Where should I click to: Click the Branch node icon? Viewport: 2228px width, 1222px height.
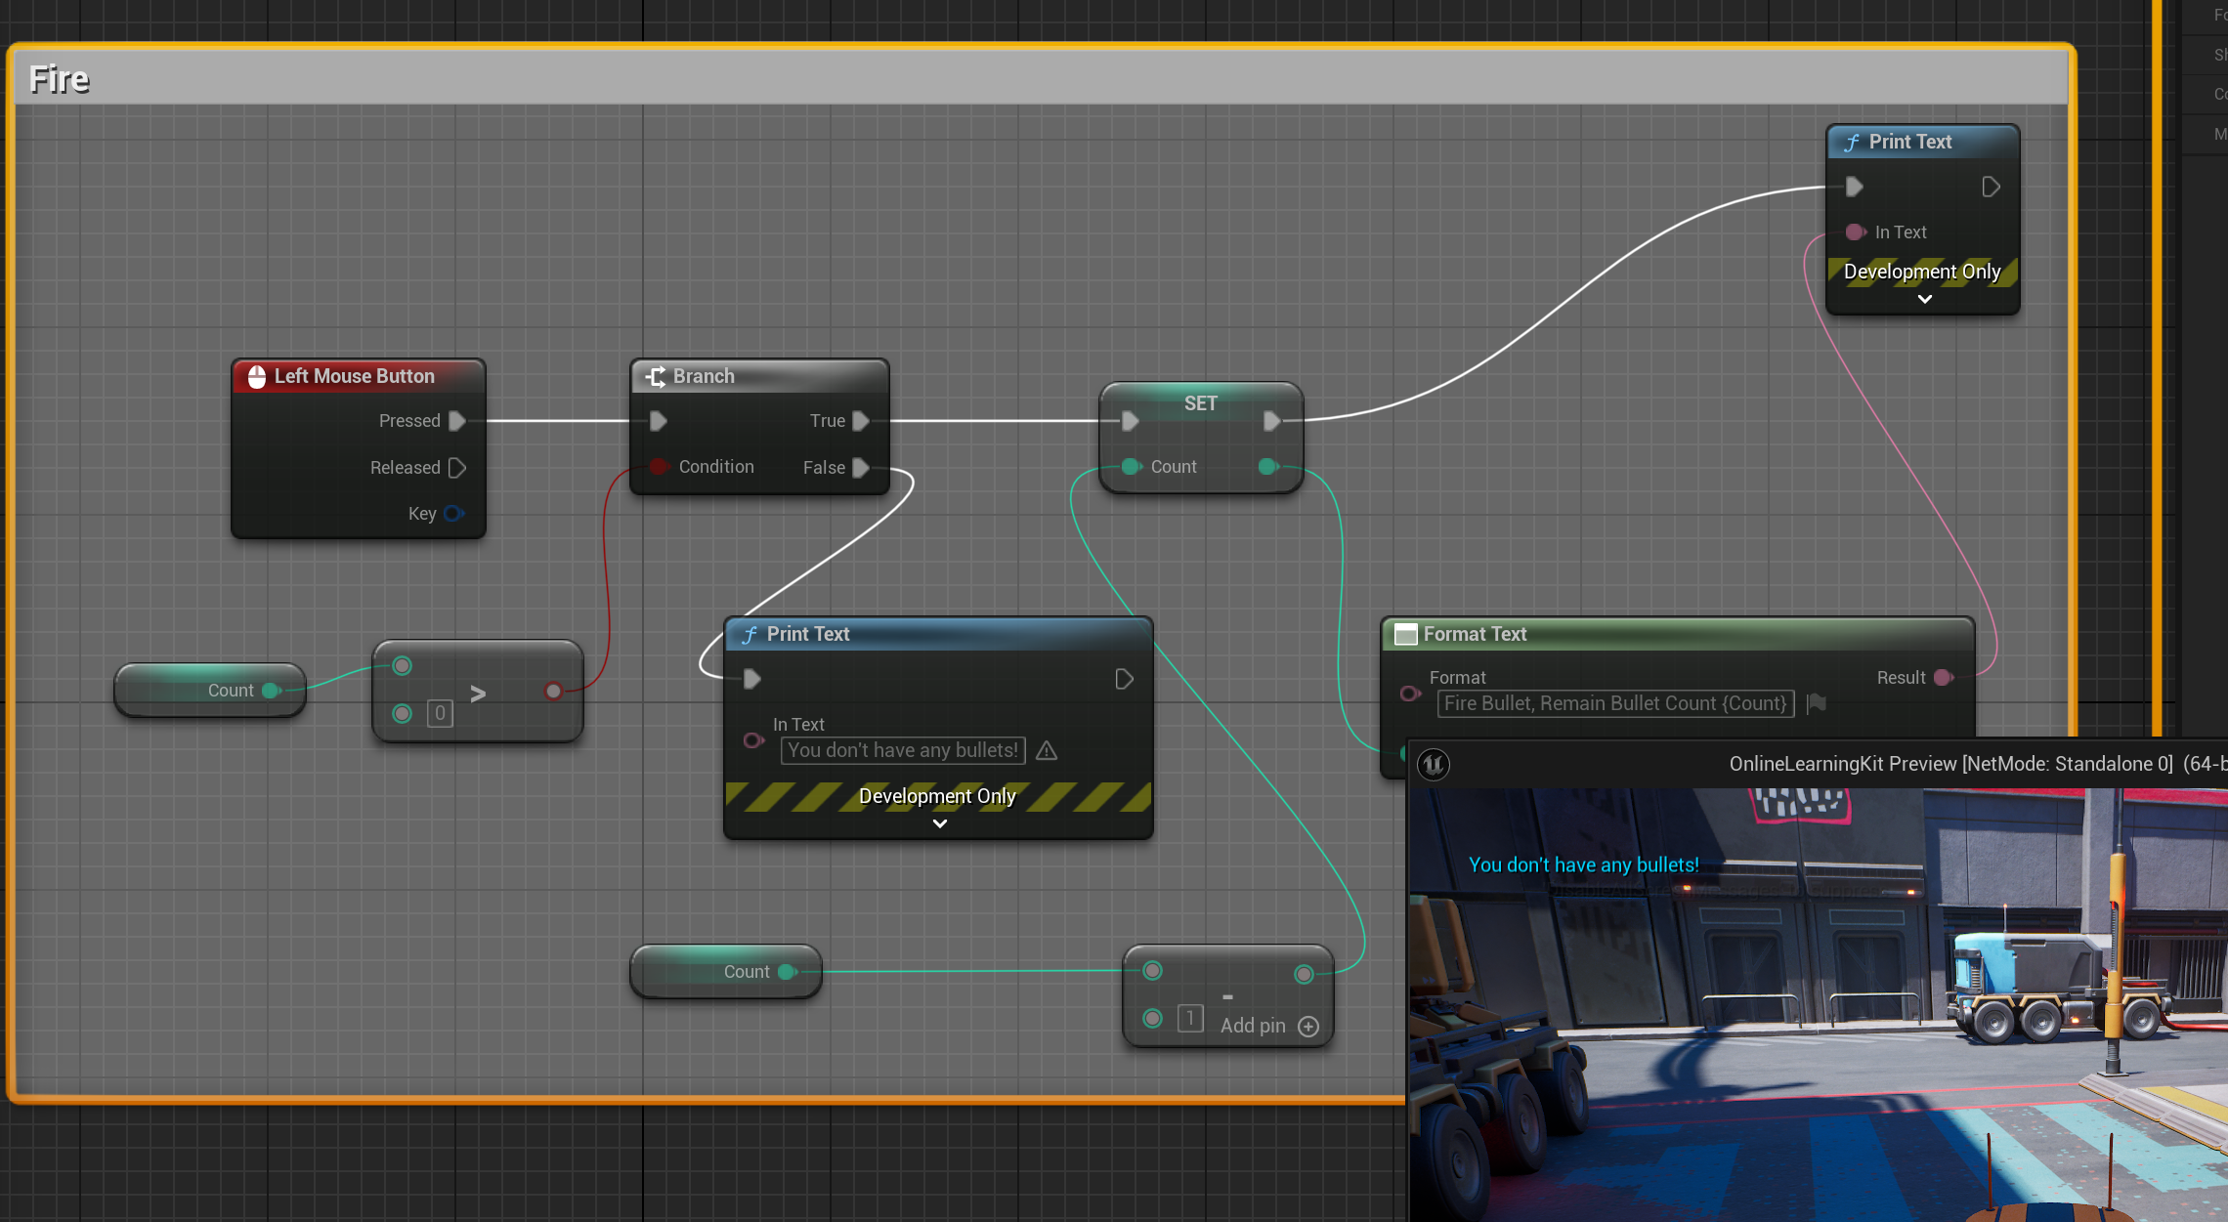click(656, 377)
